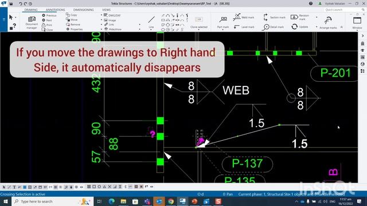The width and height of the screenshot is (367, 206).
Task: Expand the Link dropdown arrow
Action: (x=140, y=25)
